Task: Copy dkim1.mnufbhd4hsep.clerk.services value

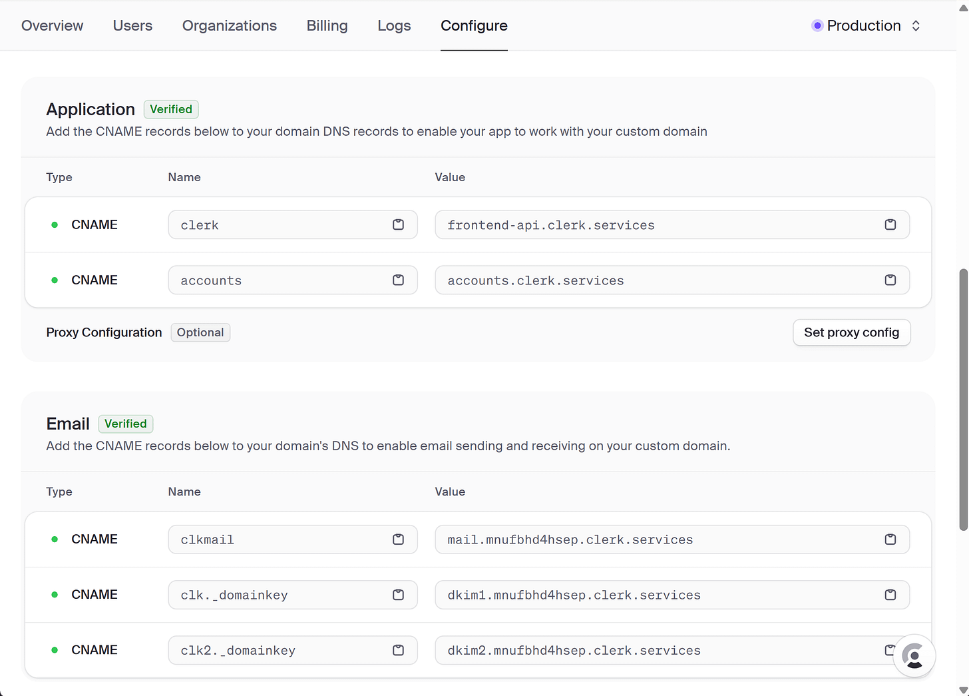Action: [x=890, y=594]
